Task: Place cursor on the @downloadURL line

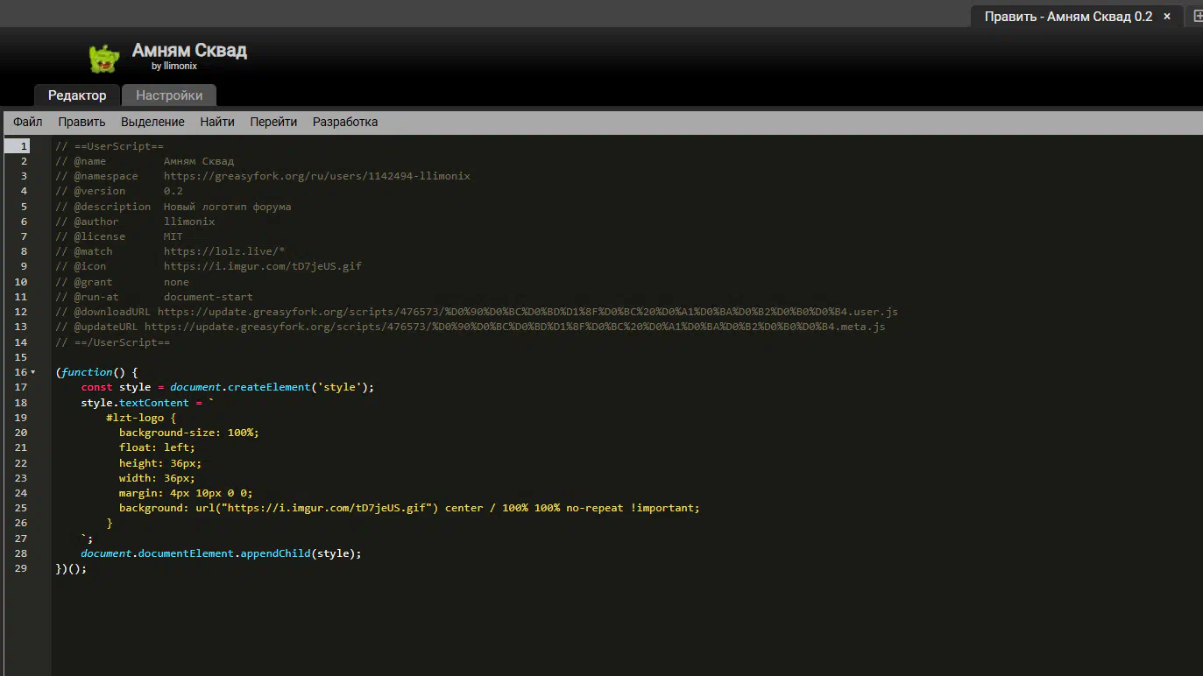Action: (526, 312)
